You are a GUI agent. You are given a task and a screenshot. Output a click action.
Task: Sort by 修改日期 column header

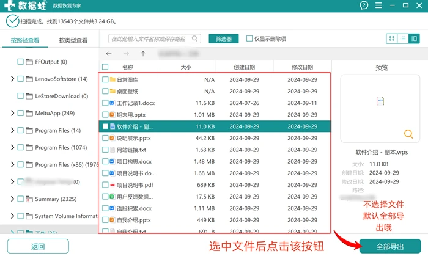pos(303,67)
